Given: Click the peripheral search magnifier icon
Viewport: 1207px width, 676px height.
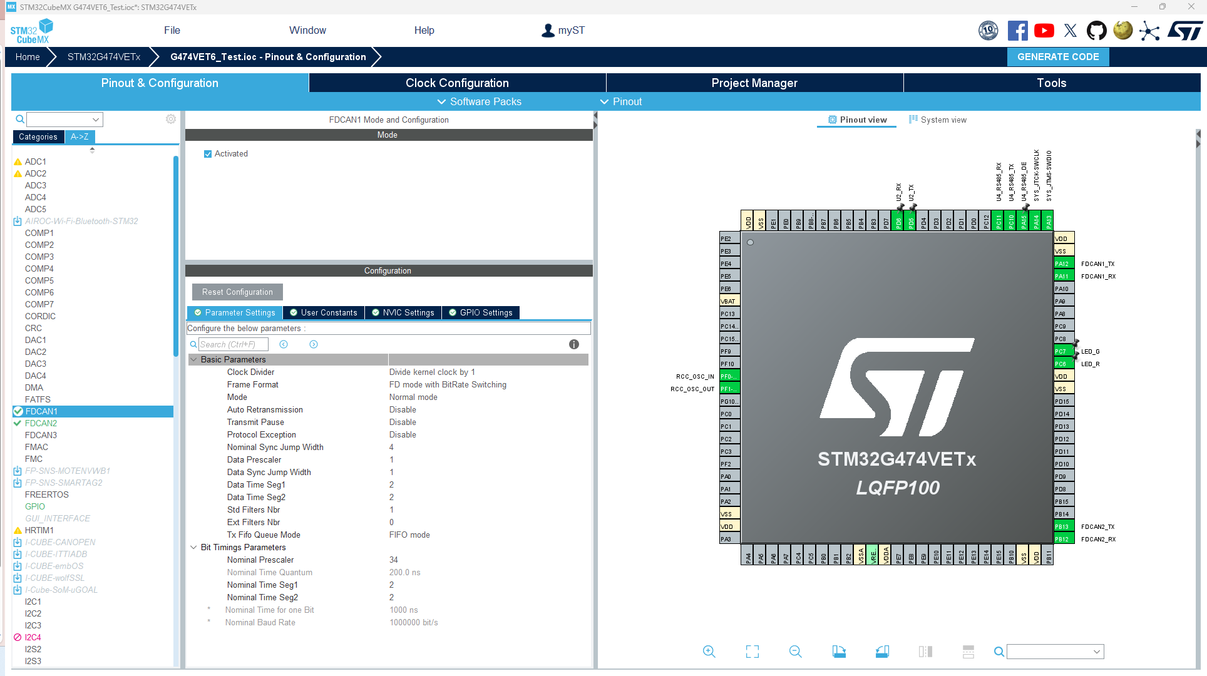Looking at the screenshot, I should tap(20, 119).
